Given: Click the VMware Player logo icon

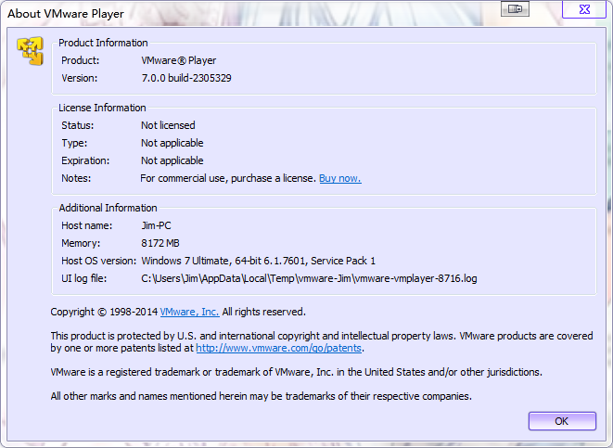Looking at the screenshot, I should click(x=31, y=51).
